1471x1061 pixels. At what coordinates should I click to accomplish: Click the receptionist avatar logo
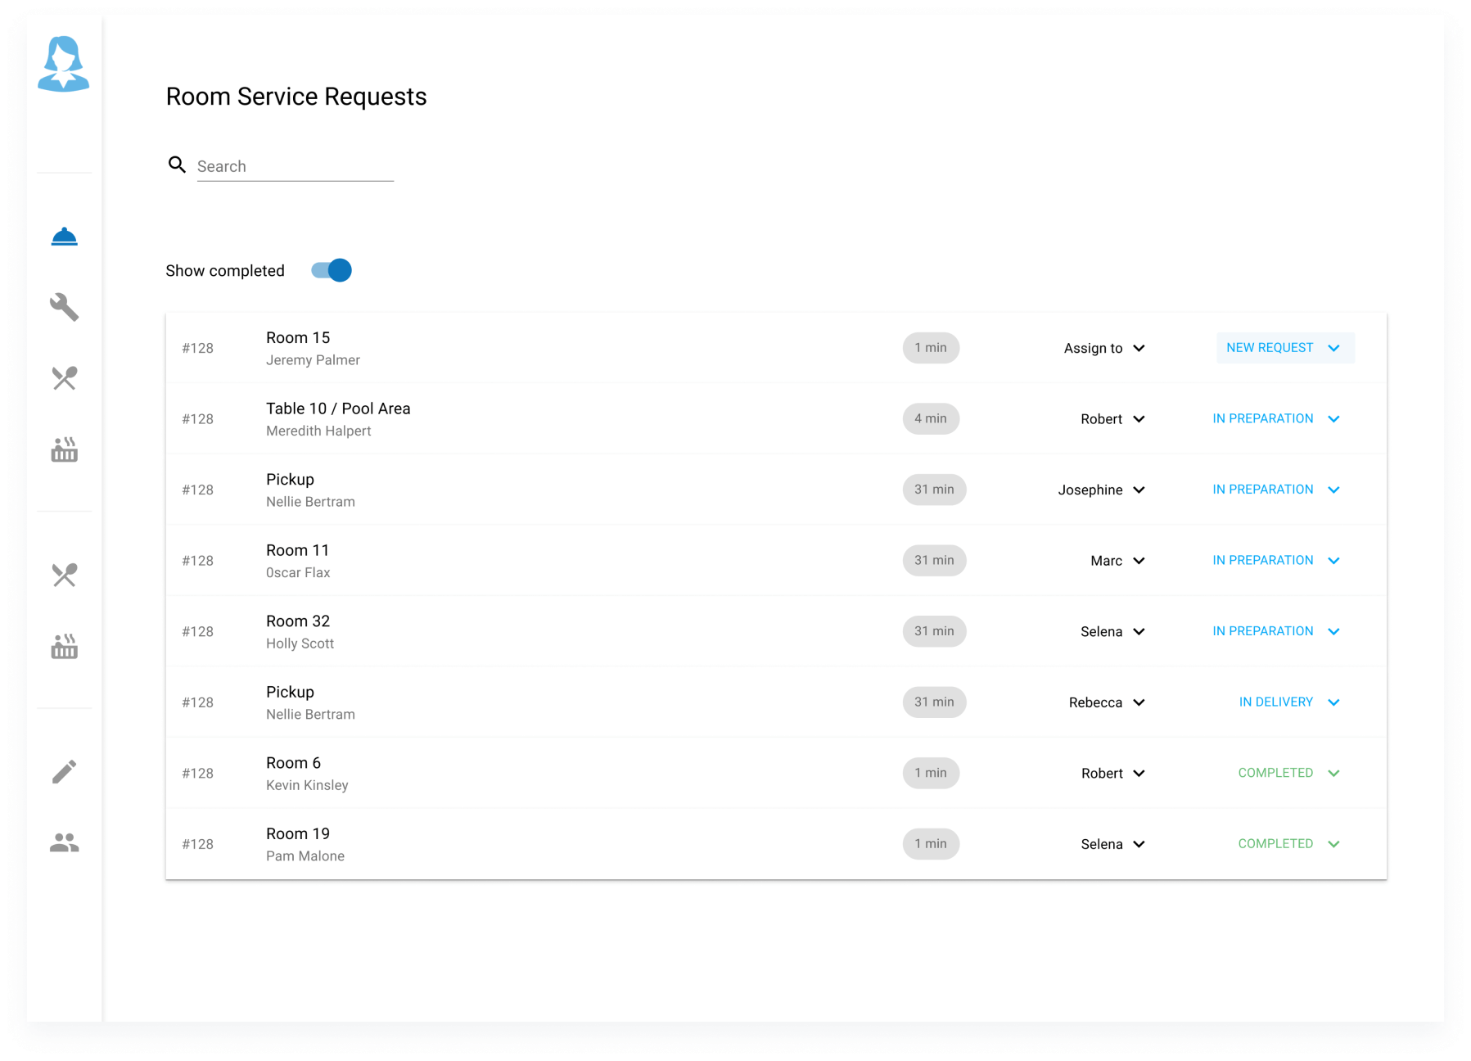(x=63, y=64)
